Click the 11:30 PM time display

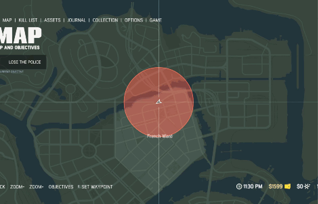[x=253, y=186]
